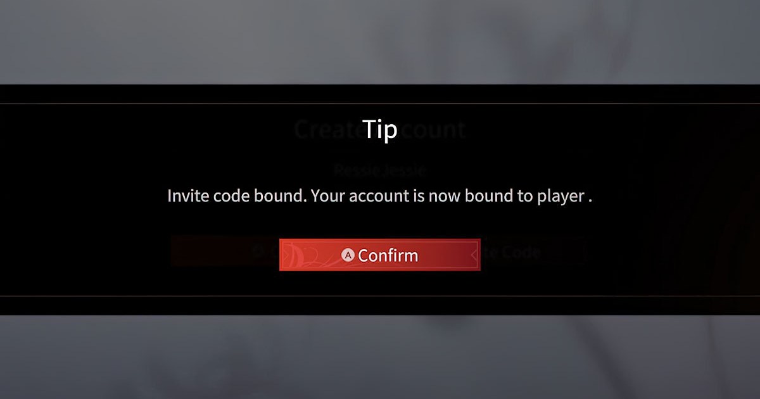This screenshot has height=399, width=760.
Task: Click the blurred background above the dialog
Action: coord(380,42)
